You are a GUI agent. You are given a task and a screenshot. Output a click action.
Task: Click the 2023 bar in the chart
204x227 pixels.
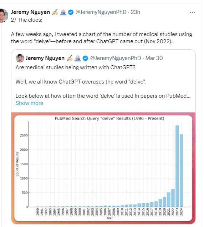pos(177,166)
